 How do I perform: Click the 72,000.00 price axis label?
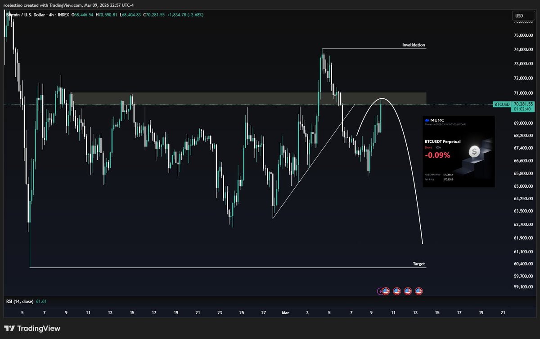[x=524, y=79]
